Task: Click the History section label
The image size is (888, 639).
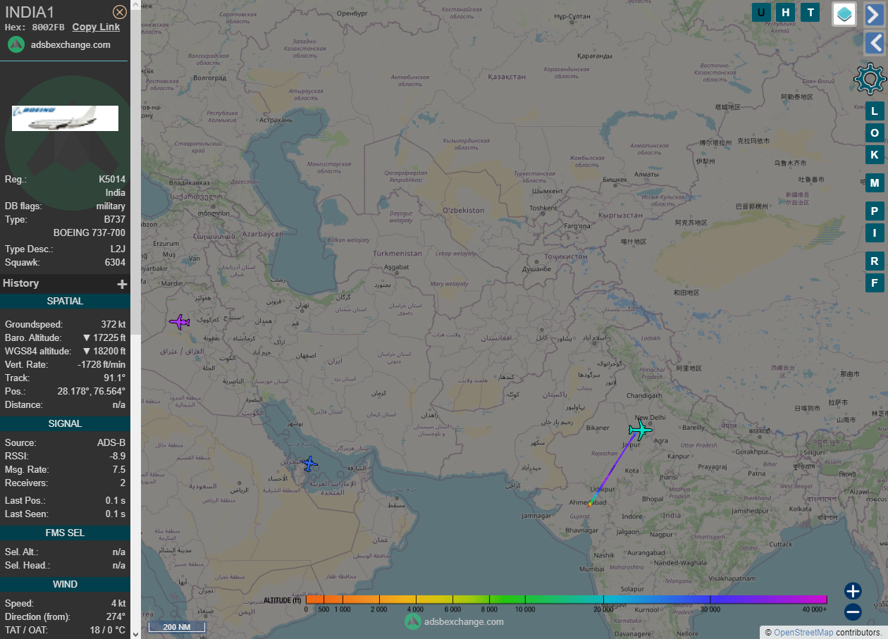Action: [21, 283]
